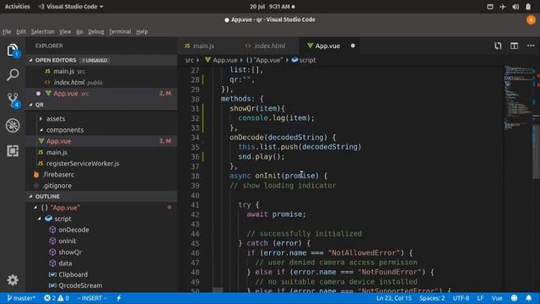Open Source Control view with badge
540x304 pixels.
point(13,100)
